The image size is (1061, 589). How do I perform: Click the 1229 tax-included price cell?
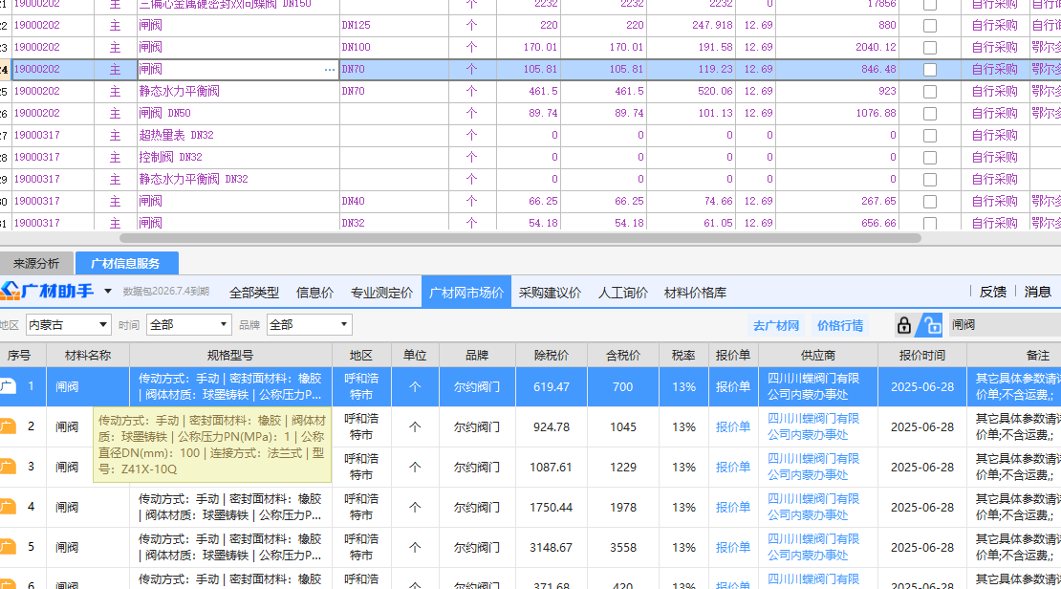622,468
